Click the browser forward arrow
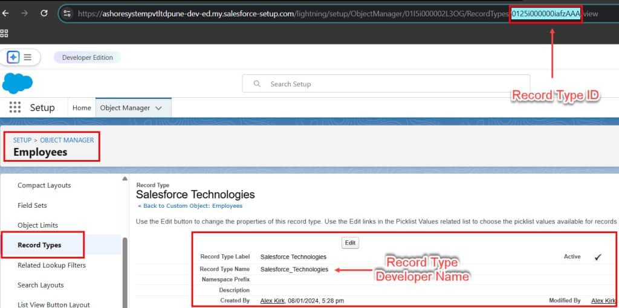 tap(24, 13)
